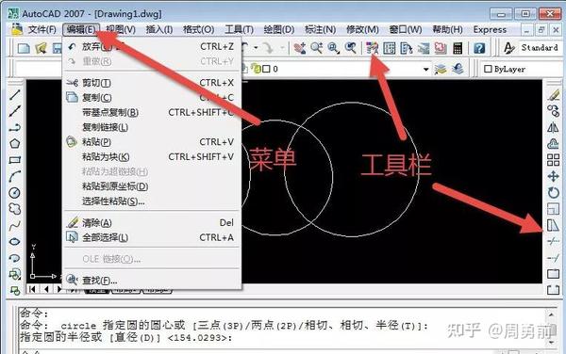Click the Text Style icon beside Standard
Screen dimensions: 566x354
(x=509, y=48)
